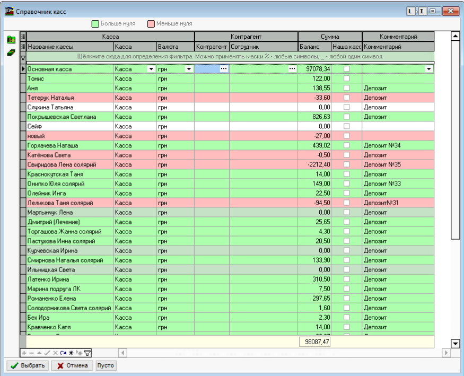This screenshot has height=376, width=464.
Task: Click the green folder icon in left sidebar
Action: [11, 40]
